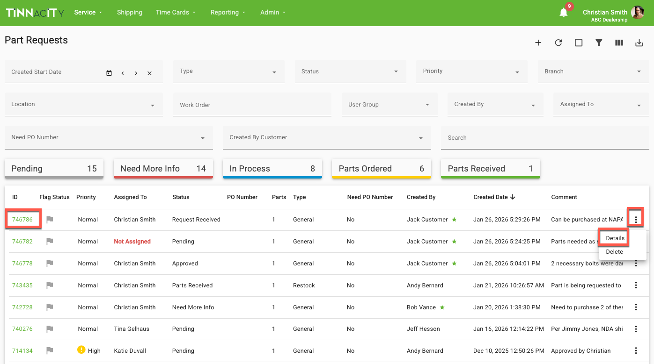654x364 pixels.
Task: Toggle the square select-mode icon in toolbar
Action: [x=579, y=43]
